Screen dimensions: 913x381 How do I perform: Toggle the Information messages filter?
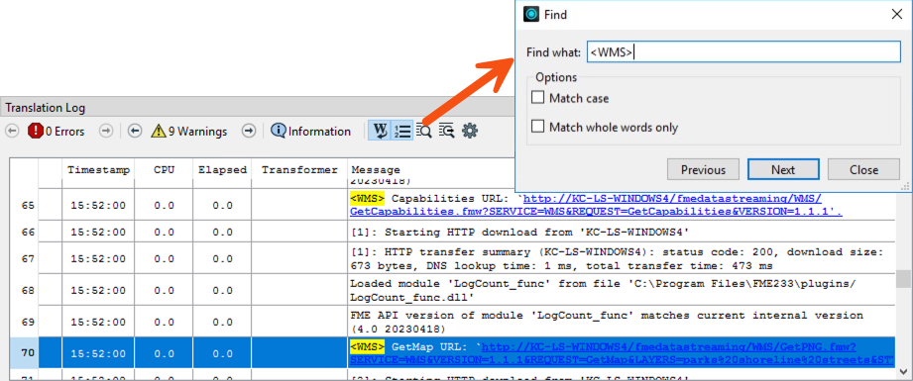click(x=311, y=132)
